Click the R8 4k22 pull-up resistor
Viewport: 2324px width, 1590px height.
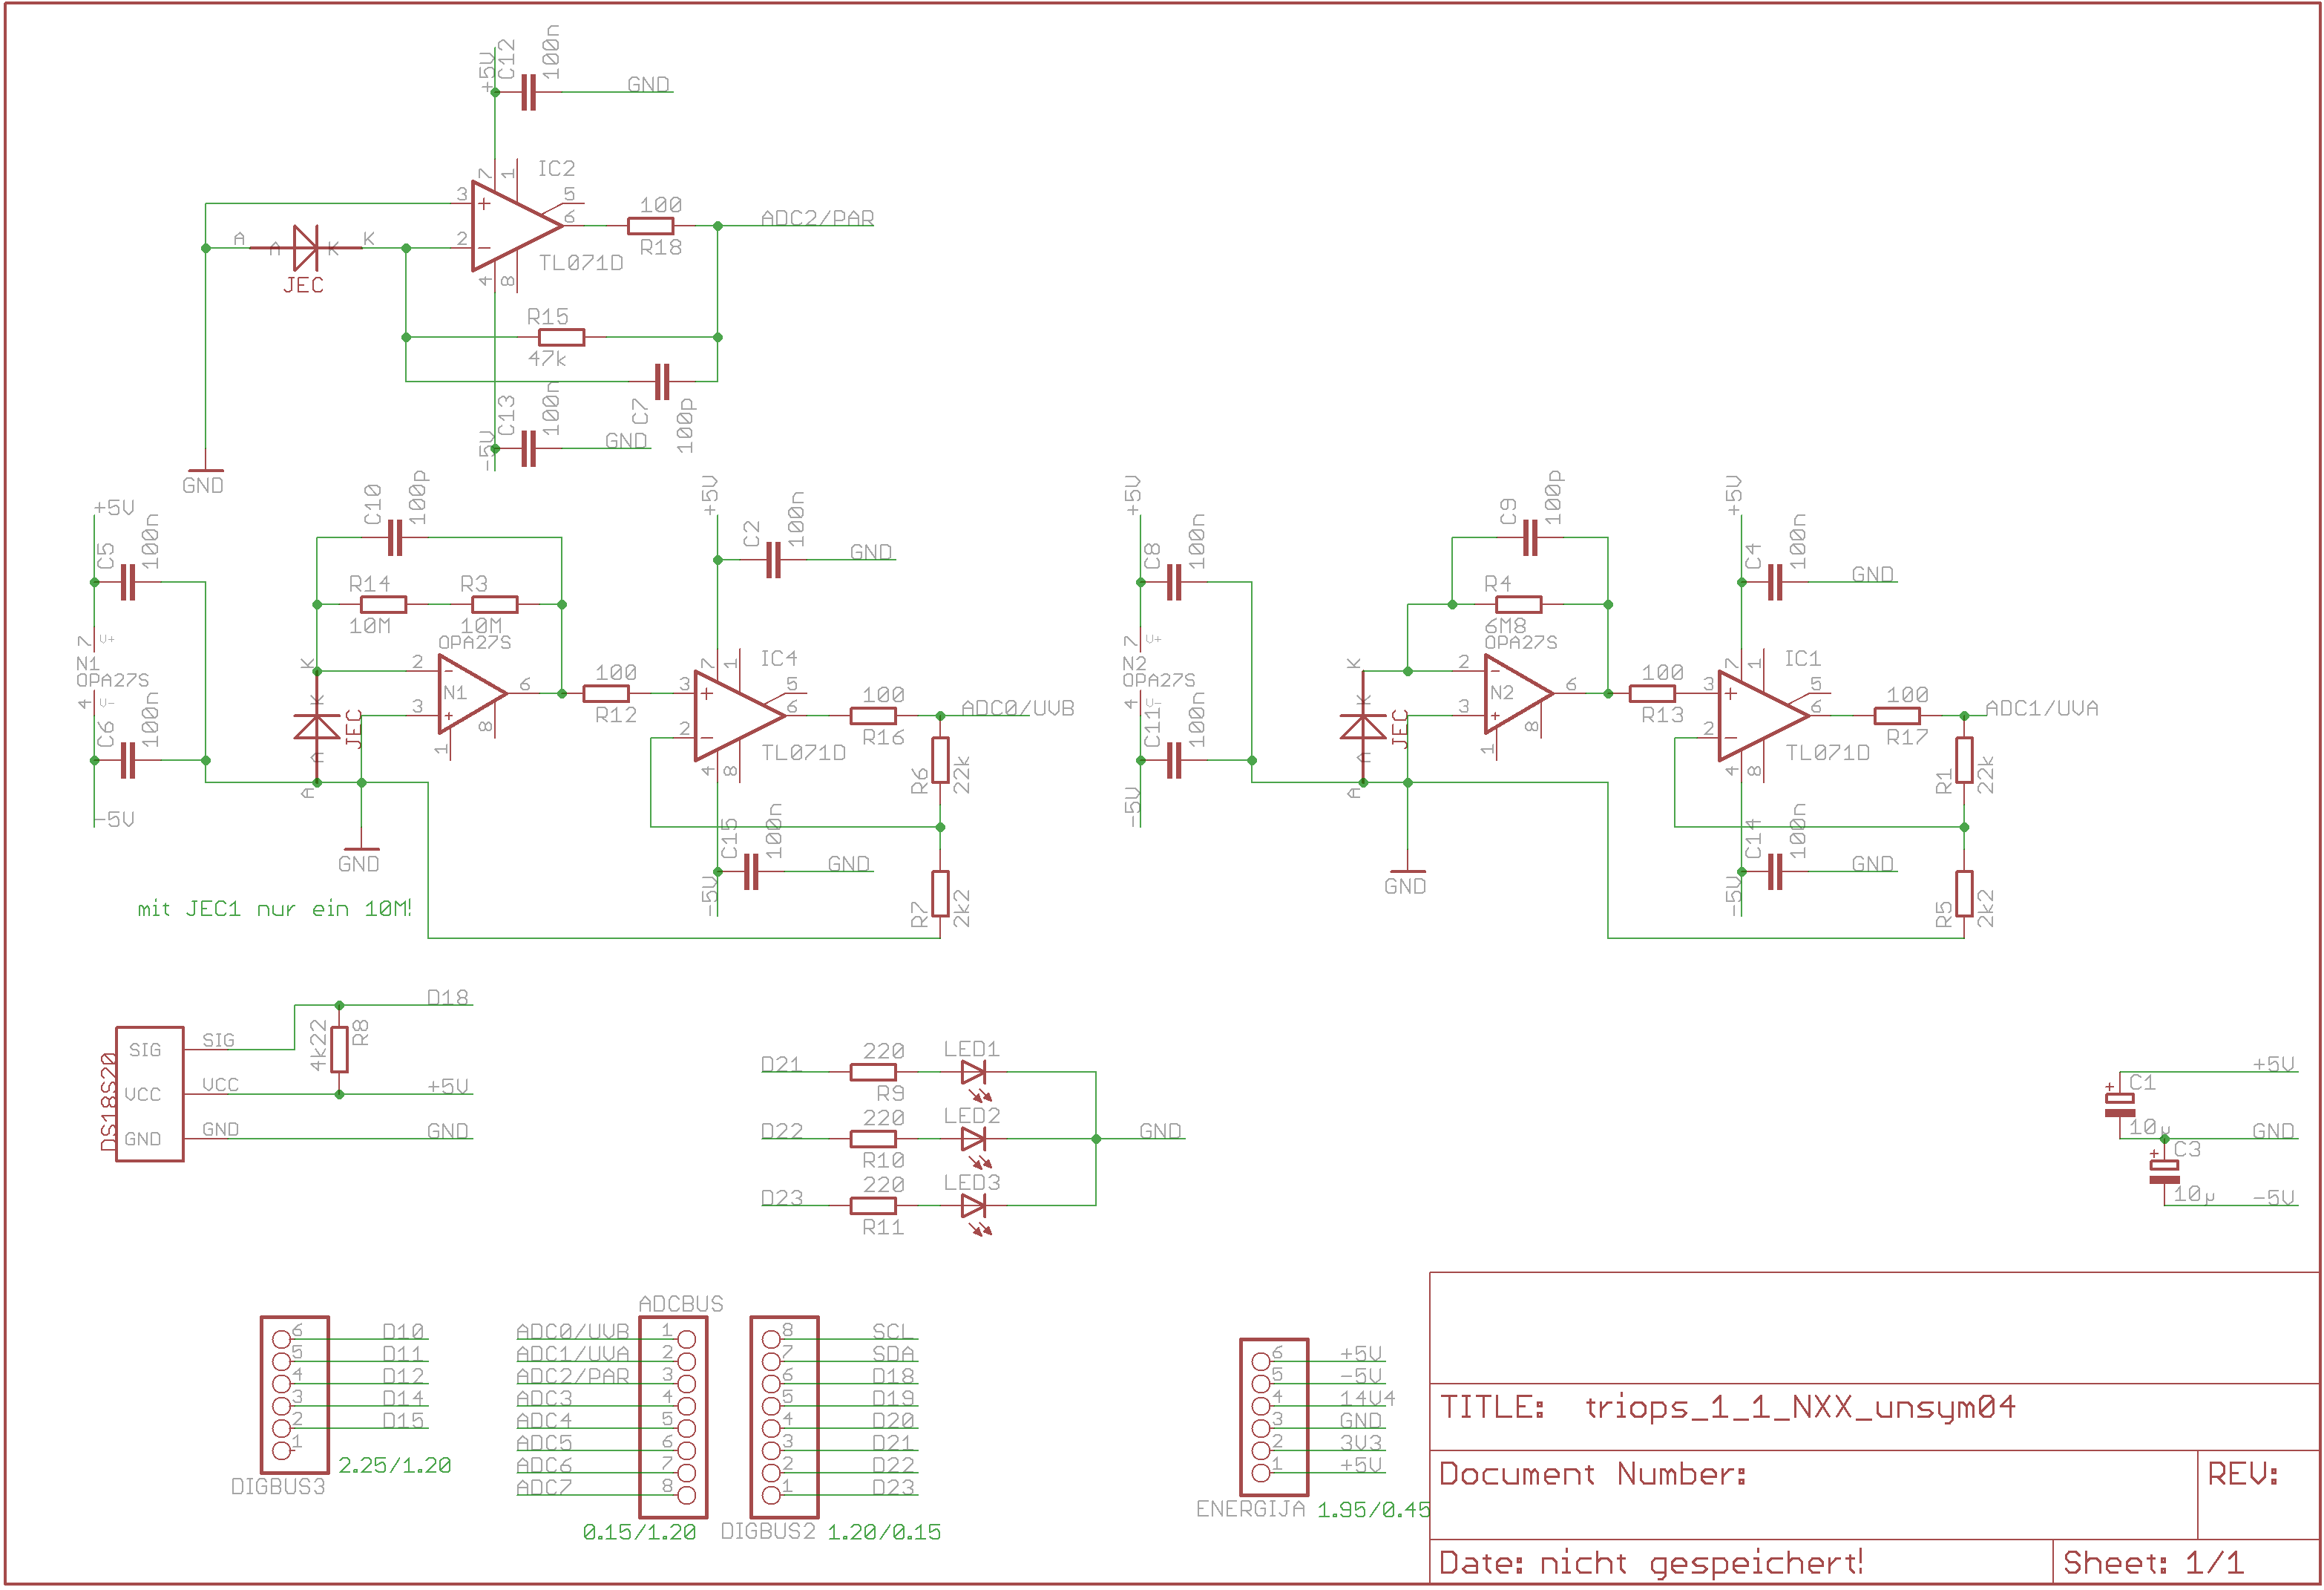pos(339,1050)
